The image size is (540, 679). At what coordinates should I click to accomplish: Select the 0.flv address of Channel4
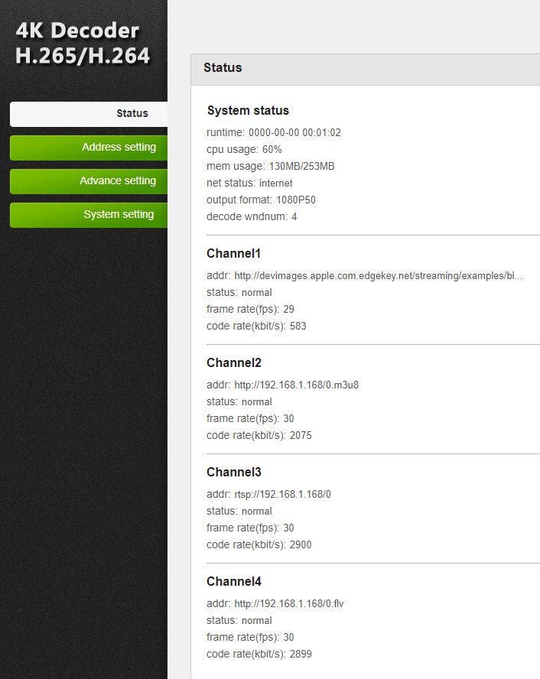(x=289, y=603)
